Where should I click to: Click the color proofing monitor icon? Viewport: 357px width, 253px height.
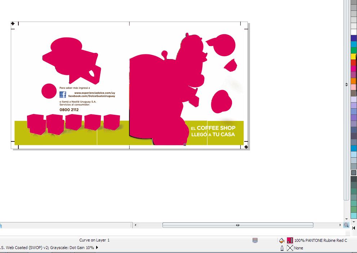(255, 240)
